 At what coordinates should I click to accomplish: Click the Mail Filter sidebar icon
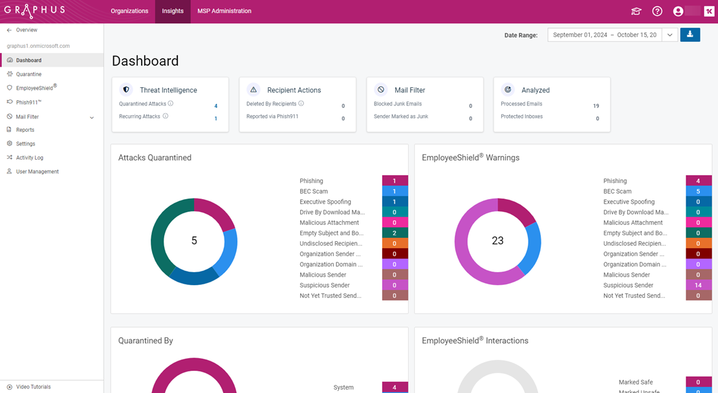point(10,116)
